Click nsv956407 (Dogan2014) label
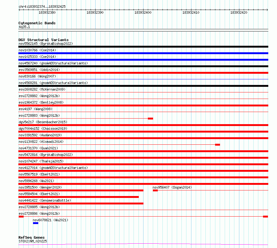This screenshot has height=248, width=277. [x=172, y=187]
